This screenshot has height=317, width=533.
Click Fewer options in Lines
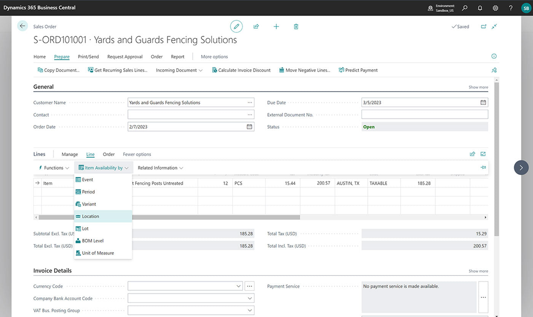137,154
